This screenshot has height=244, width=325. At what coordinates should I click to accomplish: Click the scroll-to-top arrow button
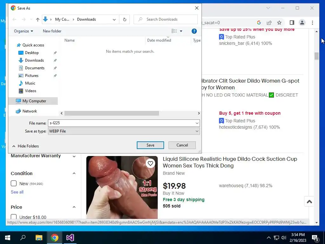[309, 201]
